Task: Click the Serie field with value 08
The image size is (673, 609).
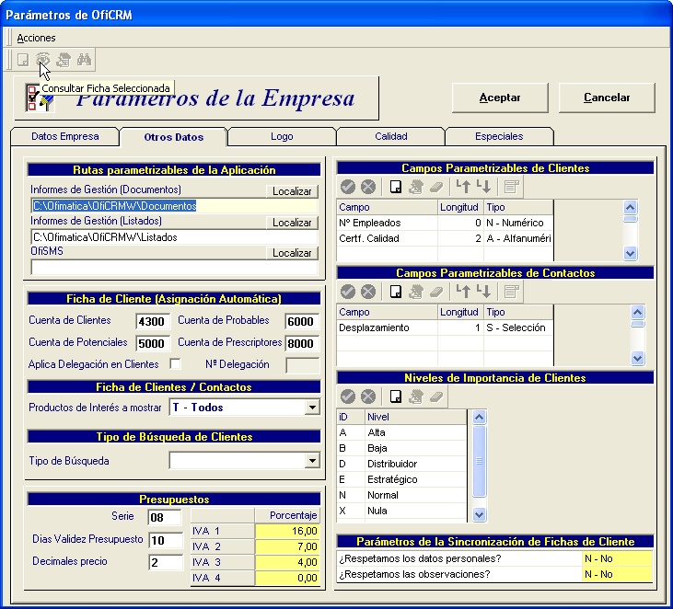Action: (x=165, y=517)
